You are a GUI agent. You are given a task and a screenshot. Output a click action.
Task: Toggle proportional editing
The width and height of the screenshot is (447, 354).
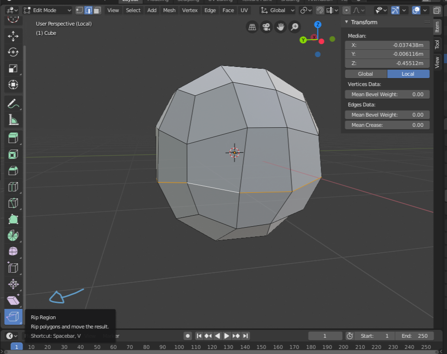click(346, 11)
